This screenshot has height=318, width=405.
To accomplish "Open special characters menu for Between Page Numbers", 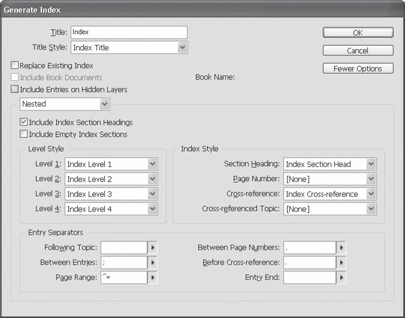I will pos(341,247).
